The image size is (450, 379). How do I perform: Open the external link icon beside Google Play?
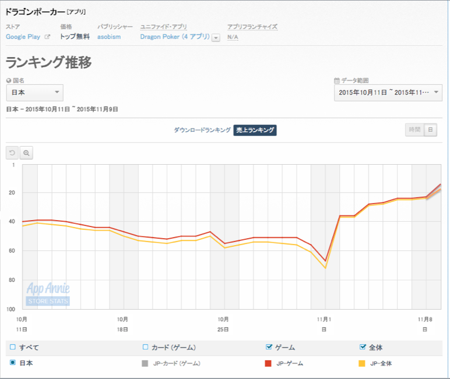coord(47,37)
